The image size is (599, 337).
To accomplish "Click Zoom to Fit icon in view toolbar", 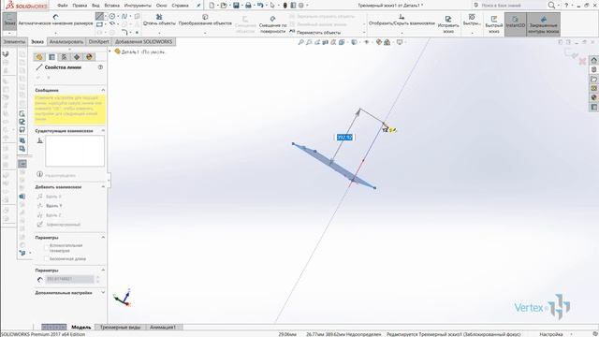I will pos(301,42).
